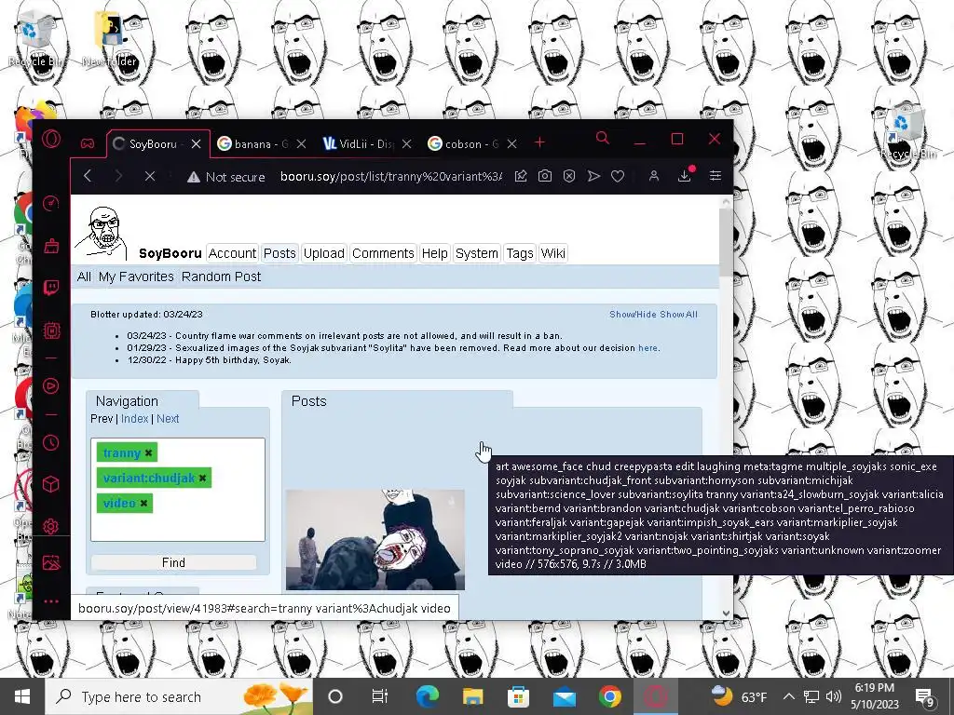The image size is (954, 715).
Task: Open the System menu item
Action: click(476, 253)
